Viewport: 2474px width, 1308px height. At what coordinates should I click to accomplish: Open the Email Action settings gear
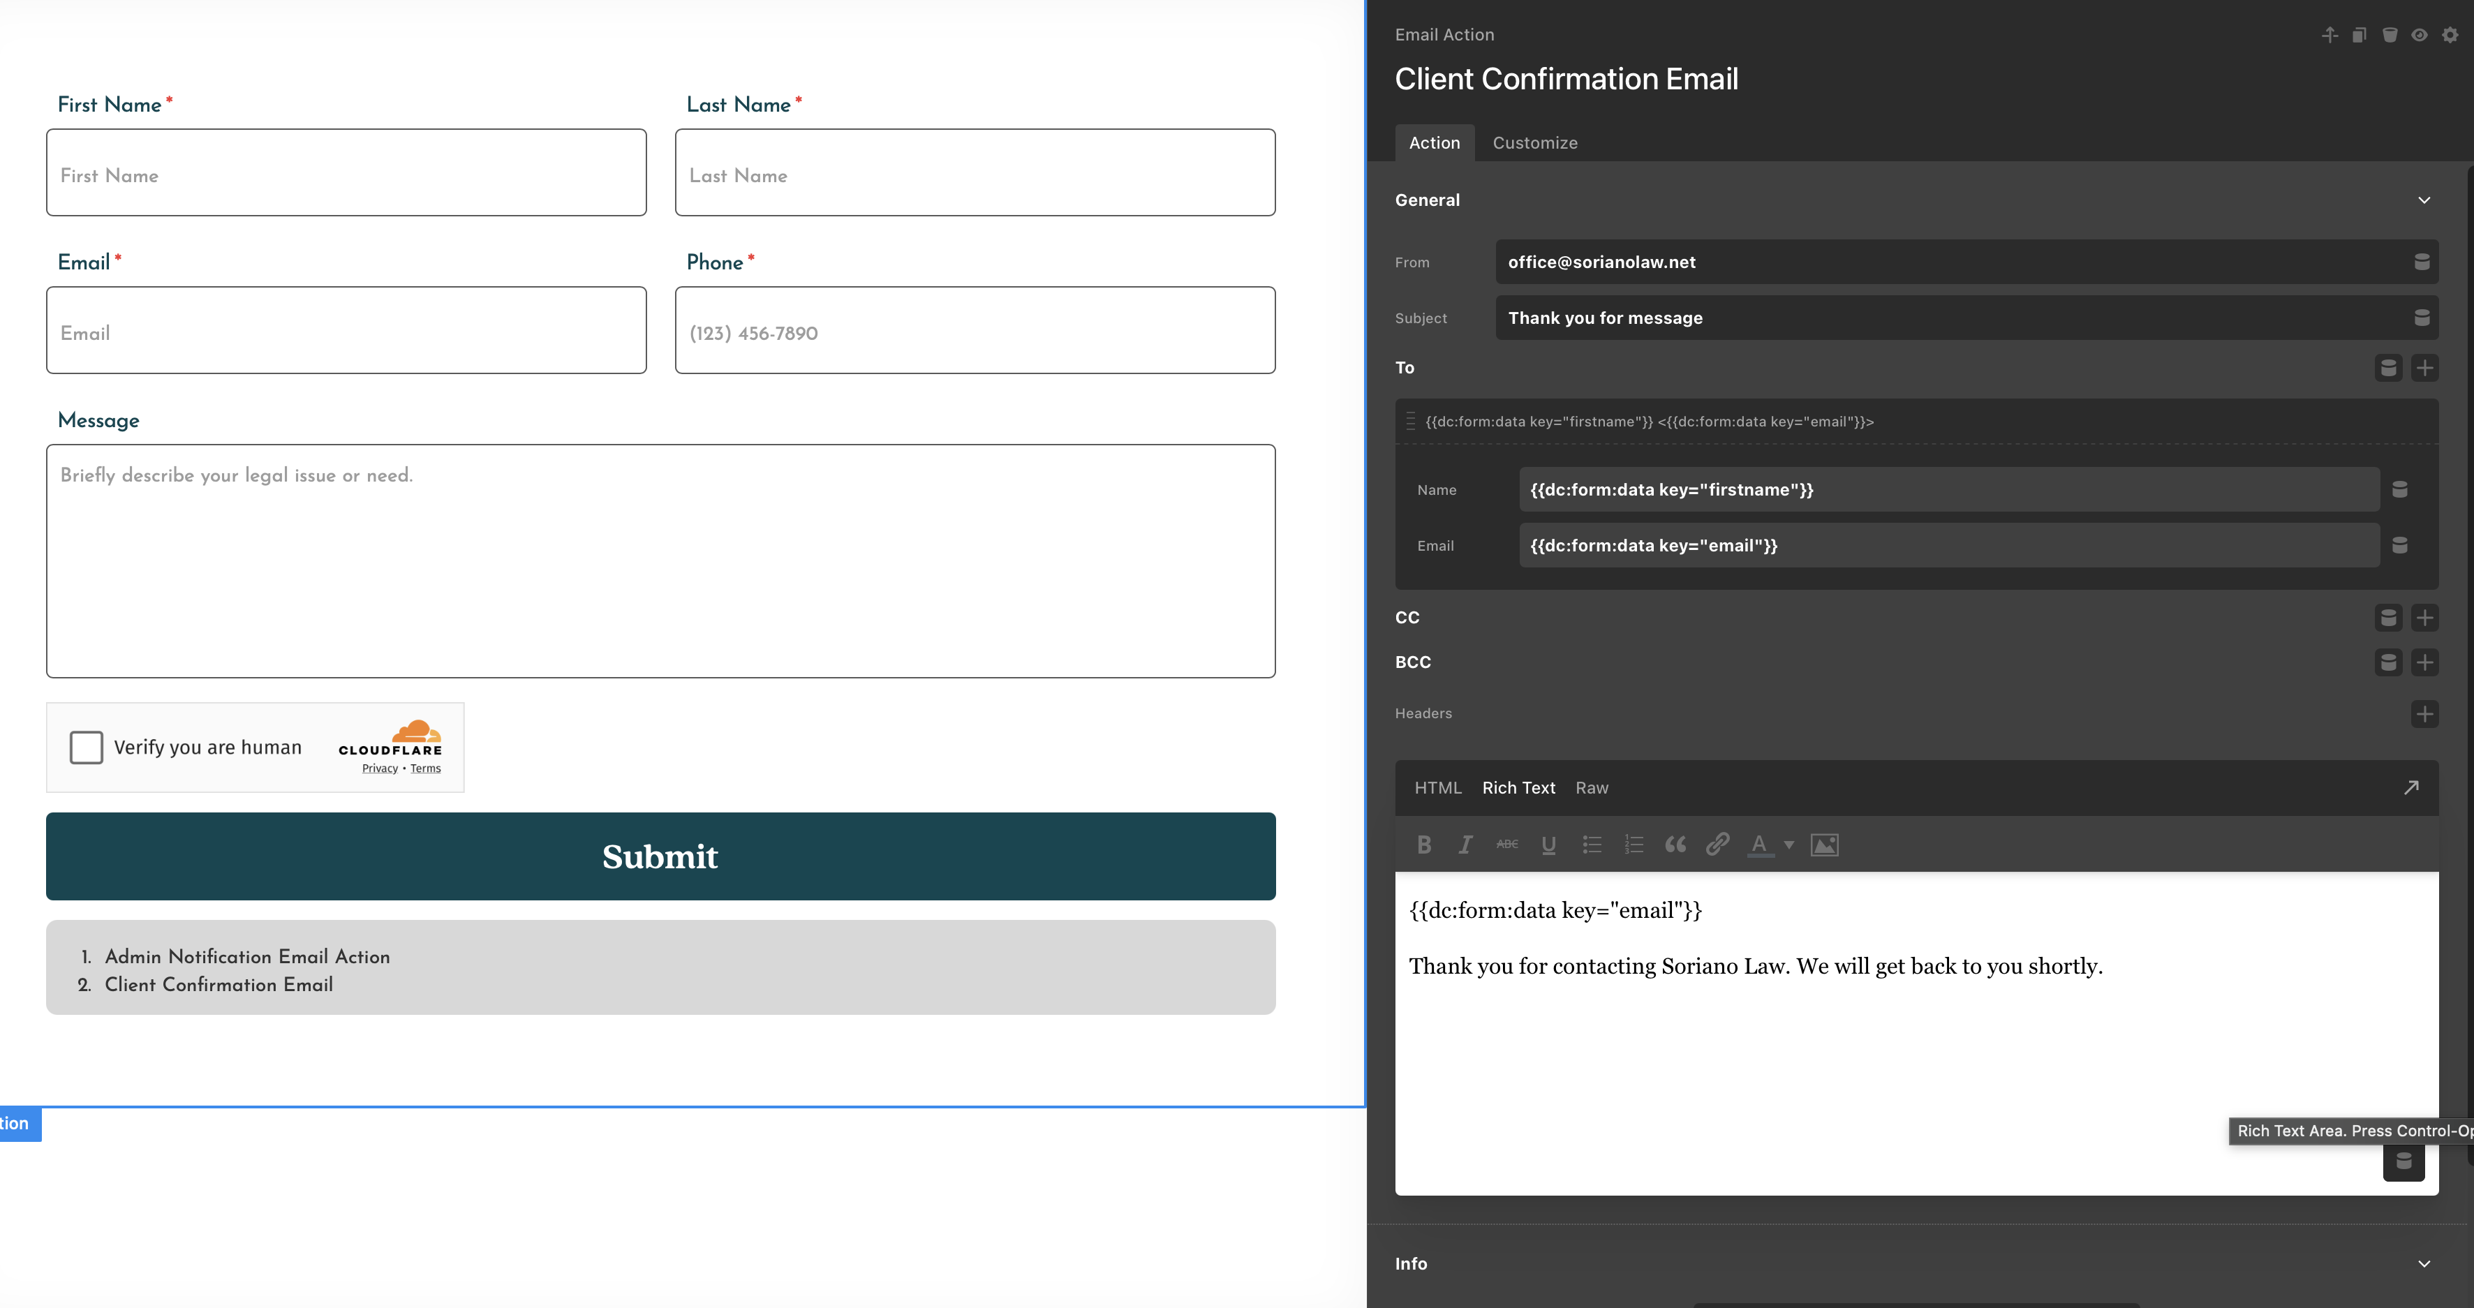click(2450, 36)
